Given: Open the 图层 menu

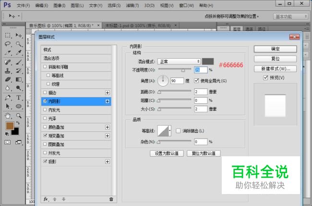Looking at the screenshot, I should pyautogui.click(x=77, y=6).
